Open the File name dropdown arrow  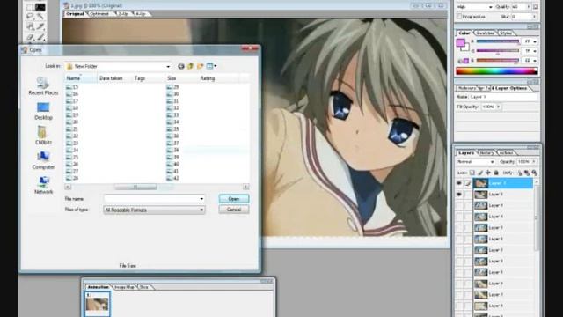click(201, 199)
